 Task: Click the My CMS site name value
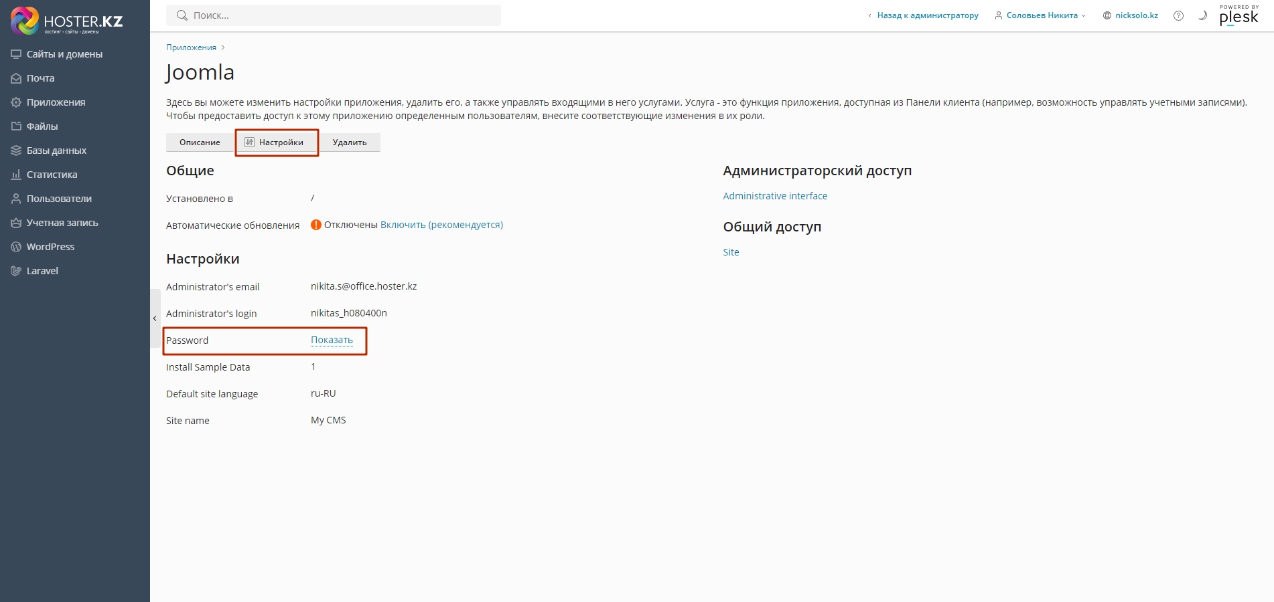click(328, 420)
